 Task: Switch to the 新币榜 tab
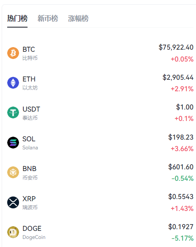[x=48, y=18]
